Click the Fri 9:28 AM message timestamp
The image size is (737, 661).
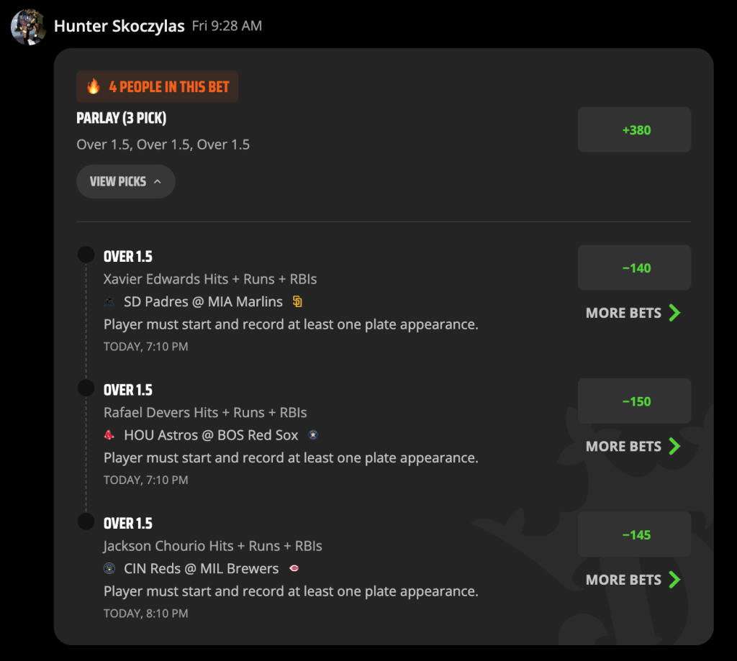227,26
